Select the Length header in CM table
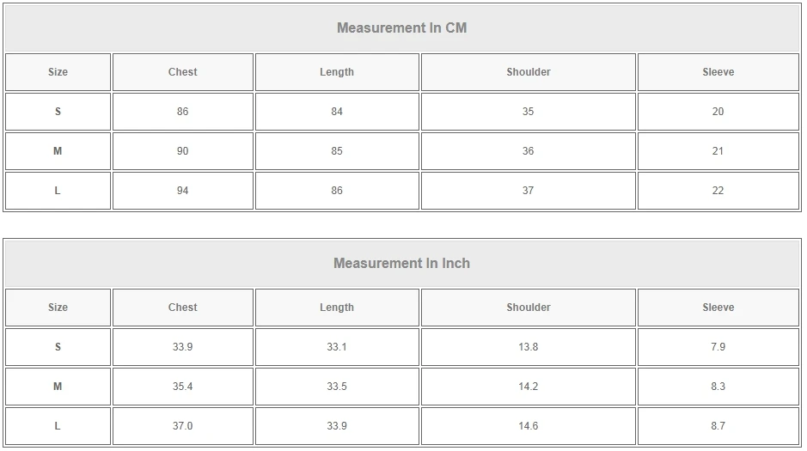The image size is (807, 451). [x=337, y=72]
